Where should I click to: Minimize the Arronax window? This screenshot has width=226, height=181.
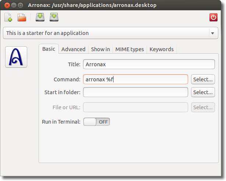click(x=14, y=6)
